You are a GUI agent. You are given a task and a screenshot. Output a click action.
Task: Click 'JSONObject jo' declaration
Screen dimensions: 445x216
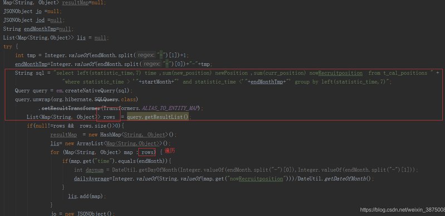point(22,12)
